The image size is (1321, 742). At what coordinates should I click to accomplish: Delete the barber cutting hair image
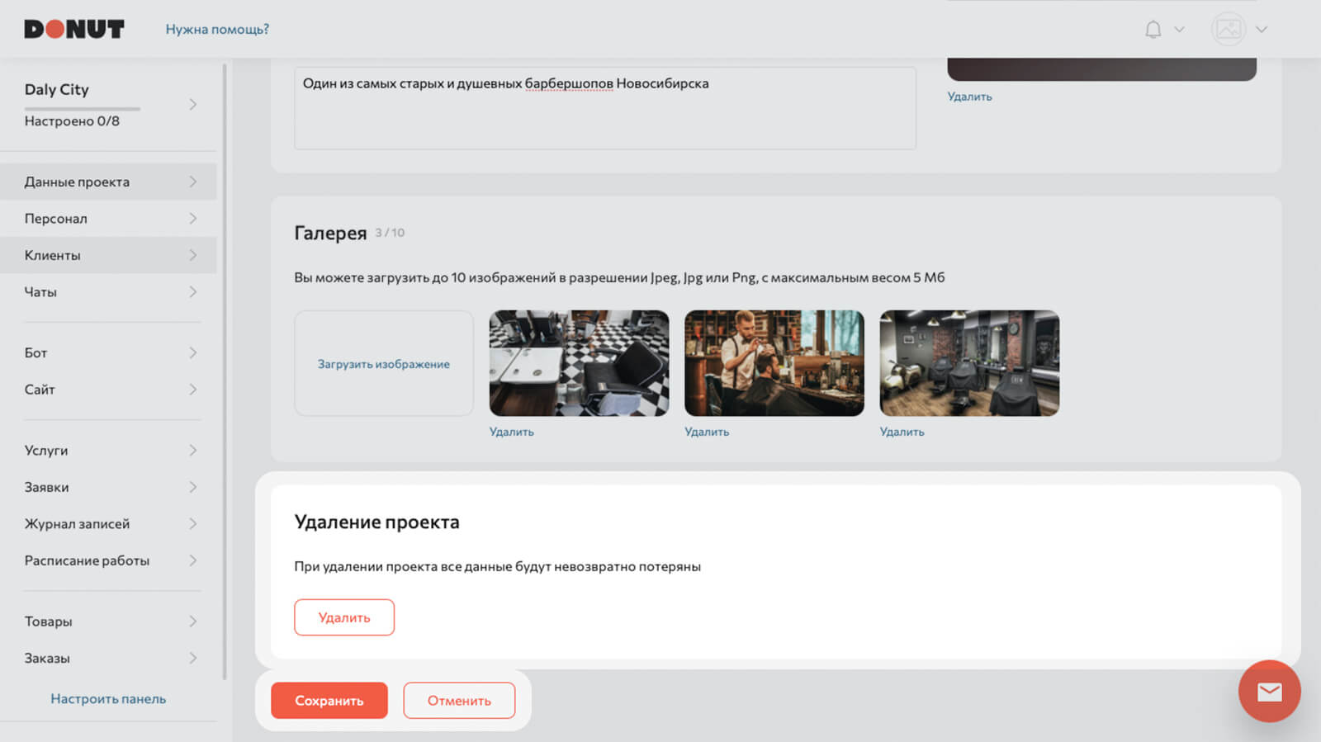pyautogui.click(x=707, y=432)
